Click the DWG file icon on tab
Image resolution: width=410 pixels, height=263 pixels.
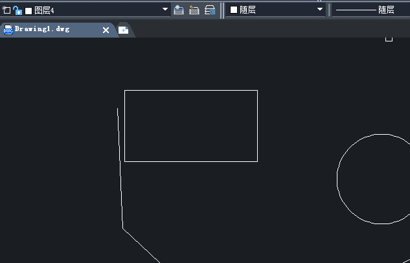[x=8, y=30]
